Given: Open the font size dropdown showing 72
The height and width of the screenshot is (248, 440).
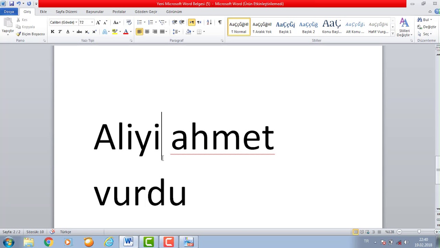Looking at the screenshot, I should tap(92, 22).
